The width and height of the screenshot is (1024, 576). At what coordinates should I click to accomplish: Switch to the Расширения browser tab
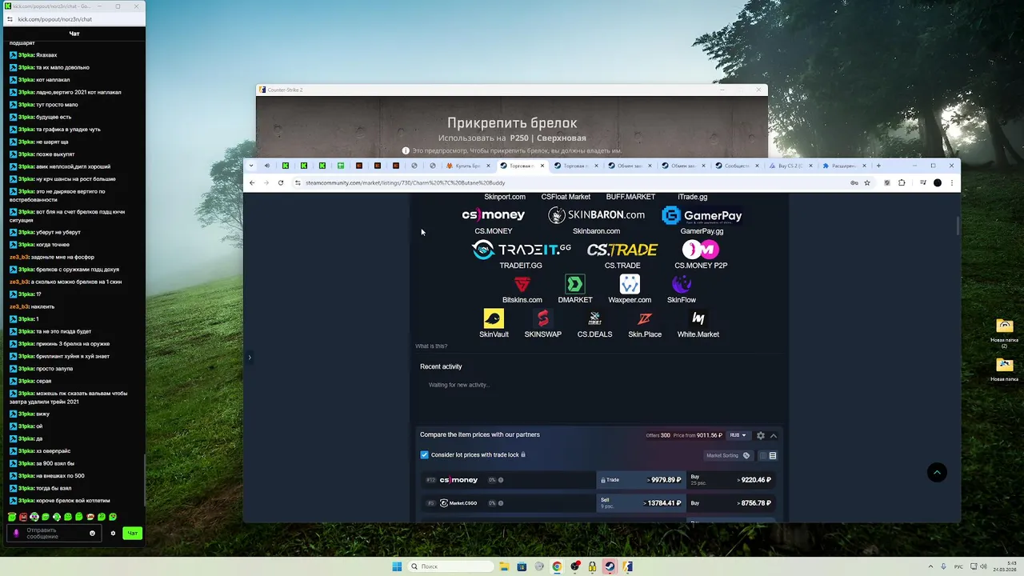[842, 166]
